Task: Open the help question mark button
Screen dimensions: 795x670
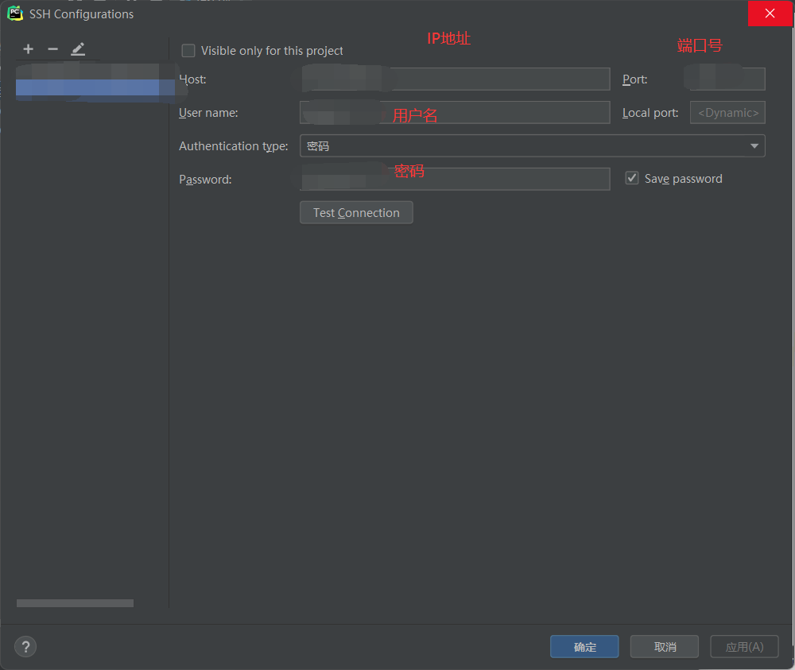Action: [25, 647]
